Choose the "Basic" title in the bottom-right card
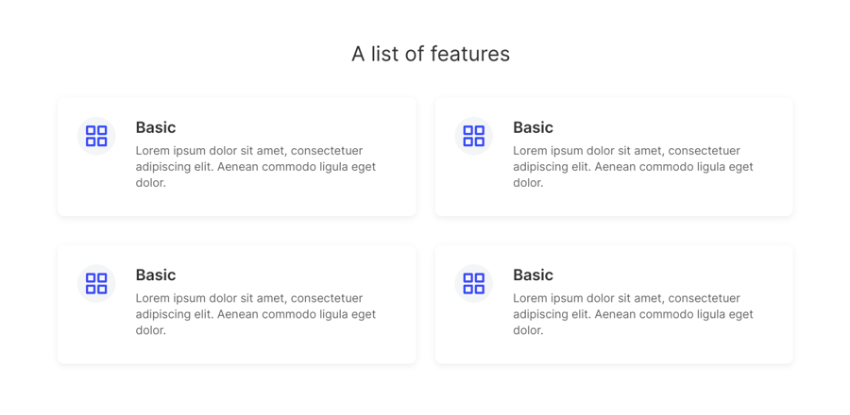 [533, 274]
